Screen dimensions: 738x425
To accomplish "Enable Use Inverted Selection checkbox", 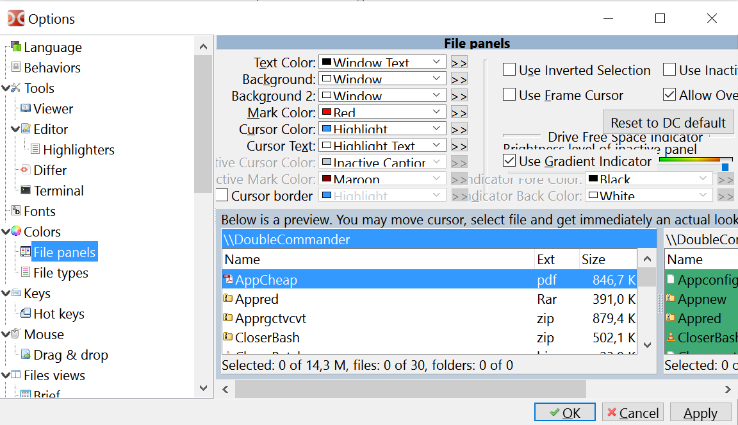I will [509, 70].
